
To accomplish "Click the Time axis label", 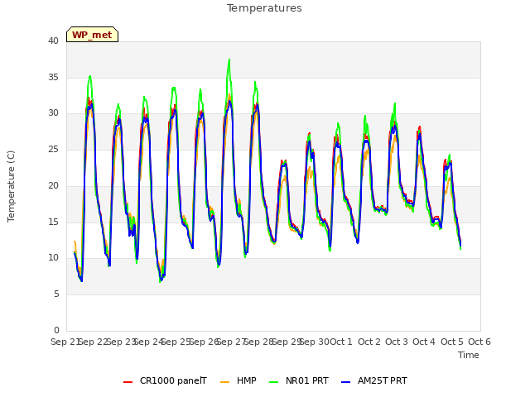I will pyautogui.click(x=469, y=355).
